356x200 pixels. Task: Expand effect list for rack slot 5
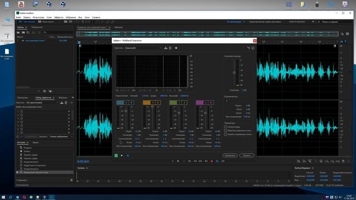click(69, 126)
